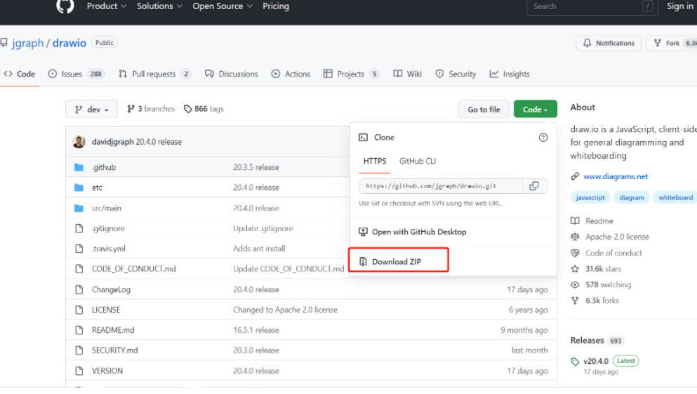Click the README.md file icon
Image resolution: width=697 pixels, height=394 pixels.
click(x=79, y=330)
